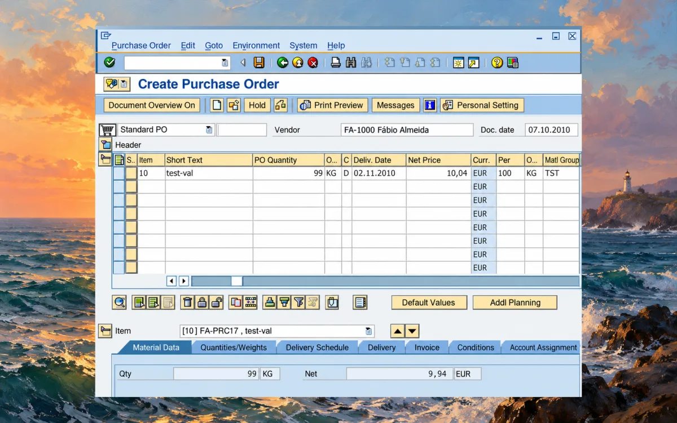This screenshot has width=677, height=423.
Task: Click the yellow Exit arrow icon
Action: click(x=298, y=63)
